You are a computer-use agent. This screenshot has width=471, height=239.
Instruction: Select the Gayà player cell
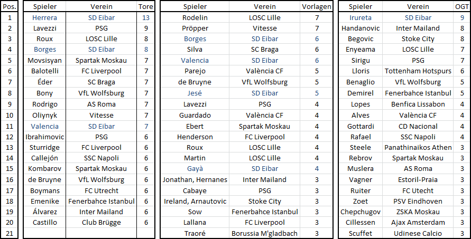click(195, 168)
